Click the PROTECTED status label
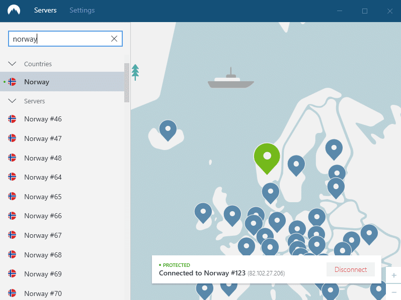This screenshot has height=300, width=401. pyautogui.click(x=177, y=265)
